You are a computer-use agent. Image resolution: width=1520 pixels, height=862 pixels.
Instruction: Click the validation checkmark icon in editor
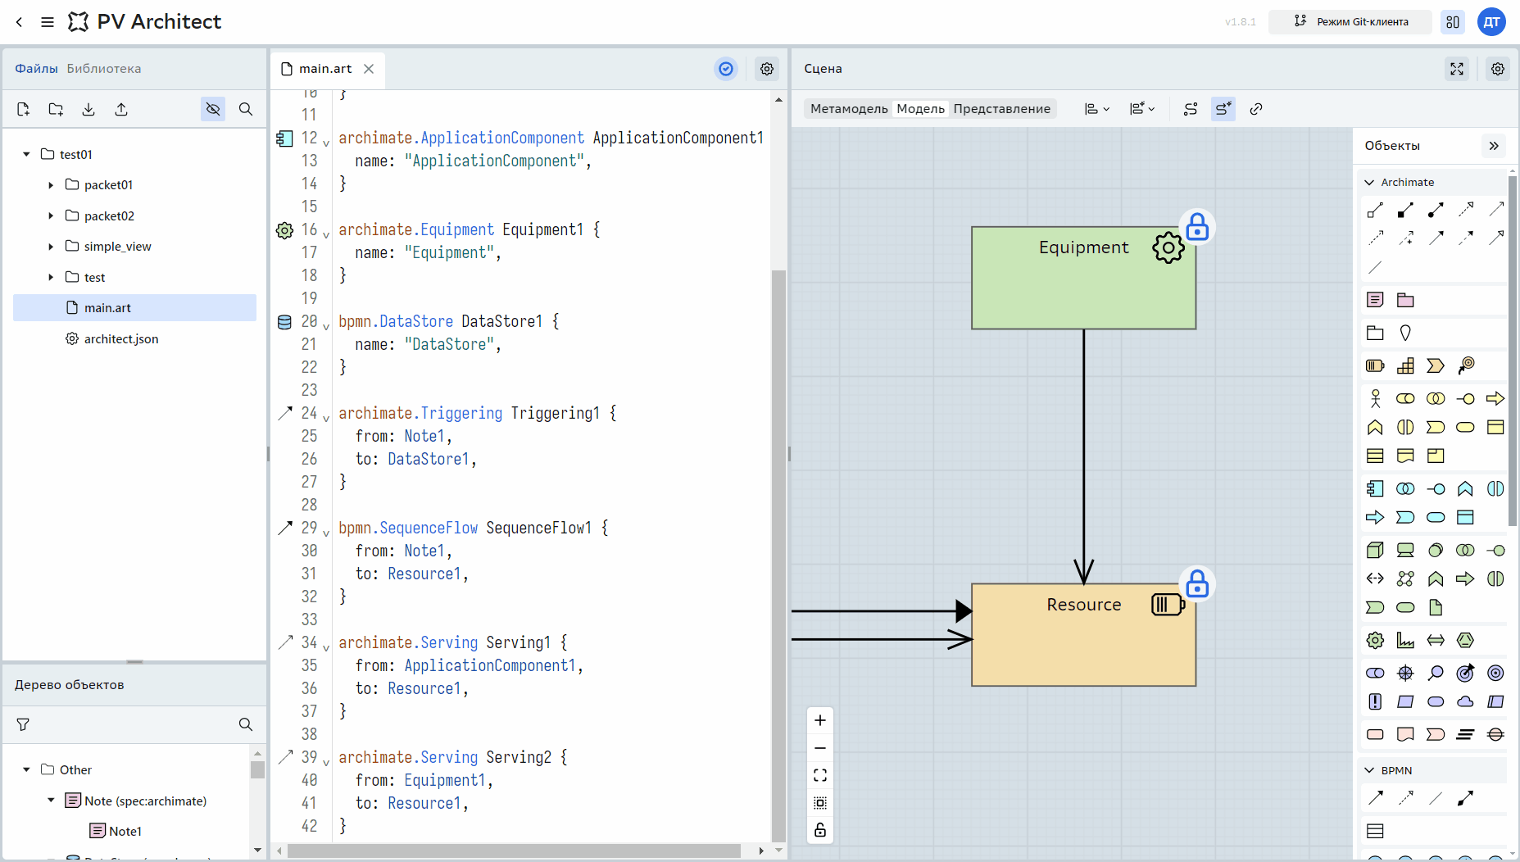tap(726, 69)
